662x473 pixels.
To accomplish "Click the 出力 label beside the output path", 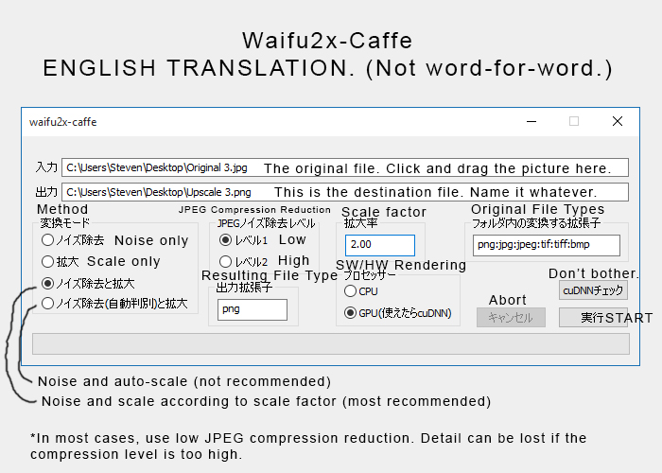I will point(46,192).
